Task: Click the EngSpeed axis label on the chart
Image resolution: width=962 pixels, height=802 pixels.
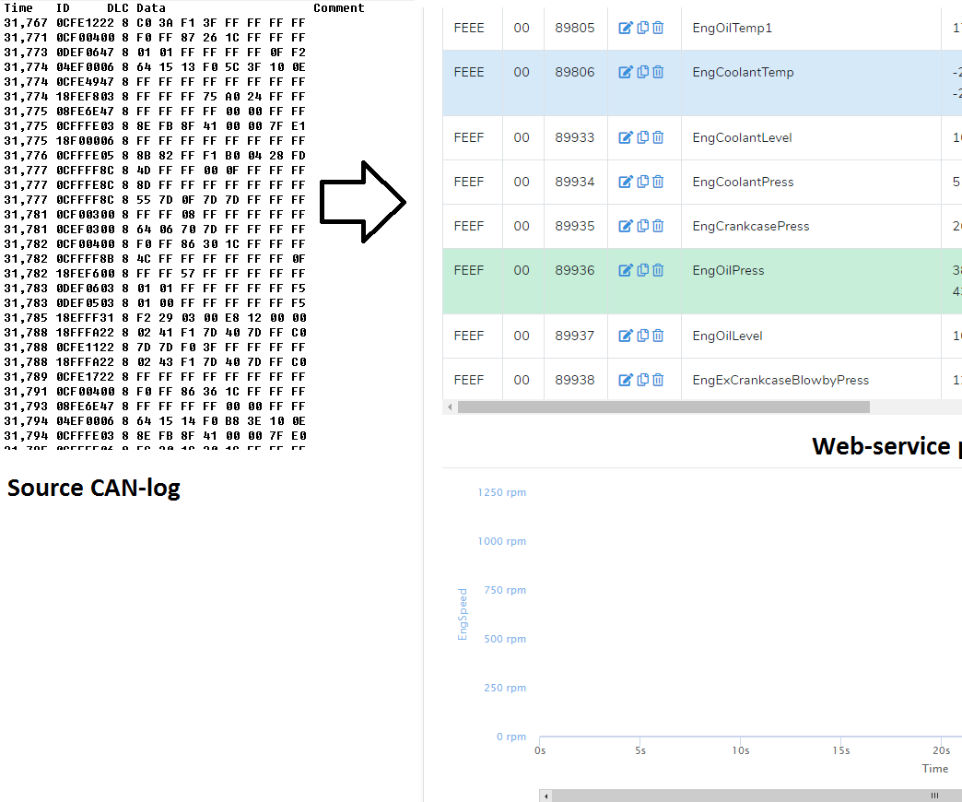Action: tap(463, 614)
